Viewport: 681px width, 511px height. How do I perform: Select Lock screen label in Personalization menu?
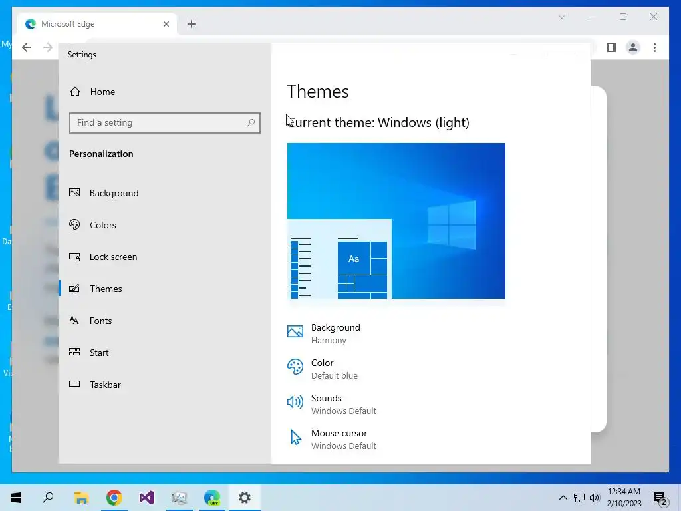[x=113, y=257]
